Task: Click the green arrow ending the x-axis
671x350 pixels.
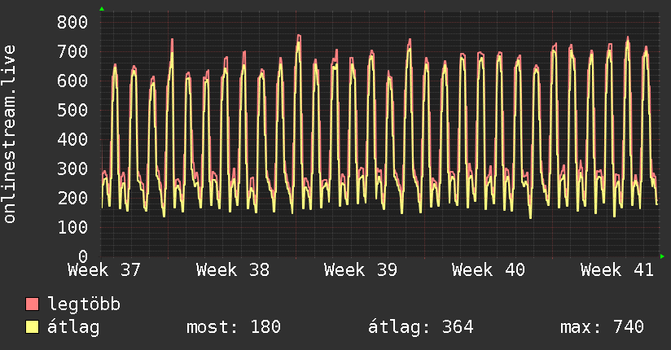Action: pyautogui.click(x=662, y=256)
